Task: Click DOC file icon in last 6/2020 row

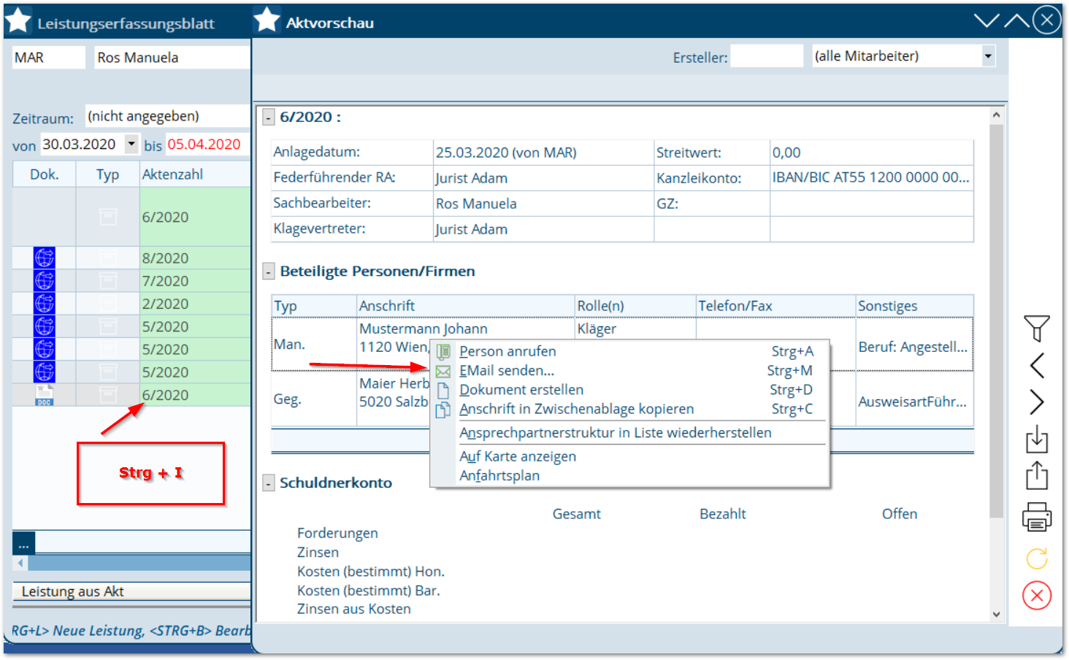Action: (45, 395)
